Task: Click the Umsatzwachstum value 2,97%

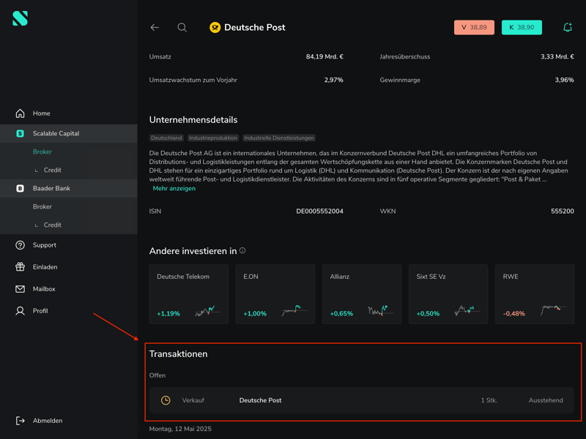Action: (334, 80)
